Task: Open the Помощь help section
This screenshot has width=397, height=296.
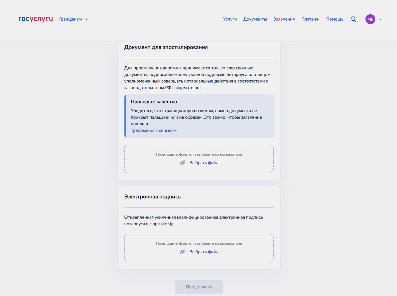Action: (335, 19)
